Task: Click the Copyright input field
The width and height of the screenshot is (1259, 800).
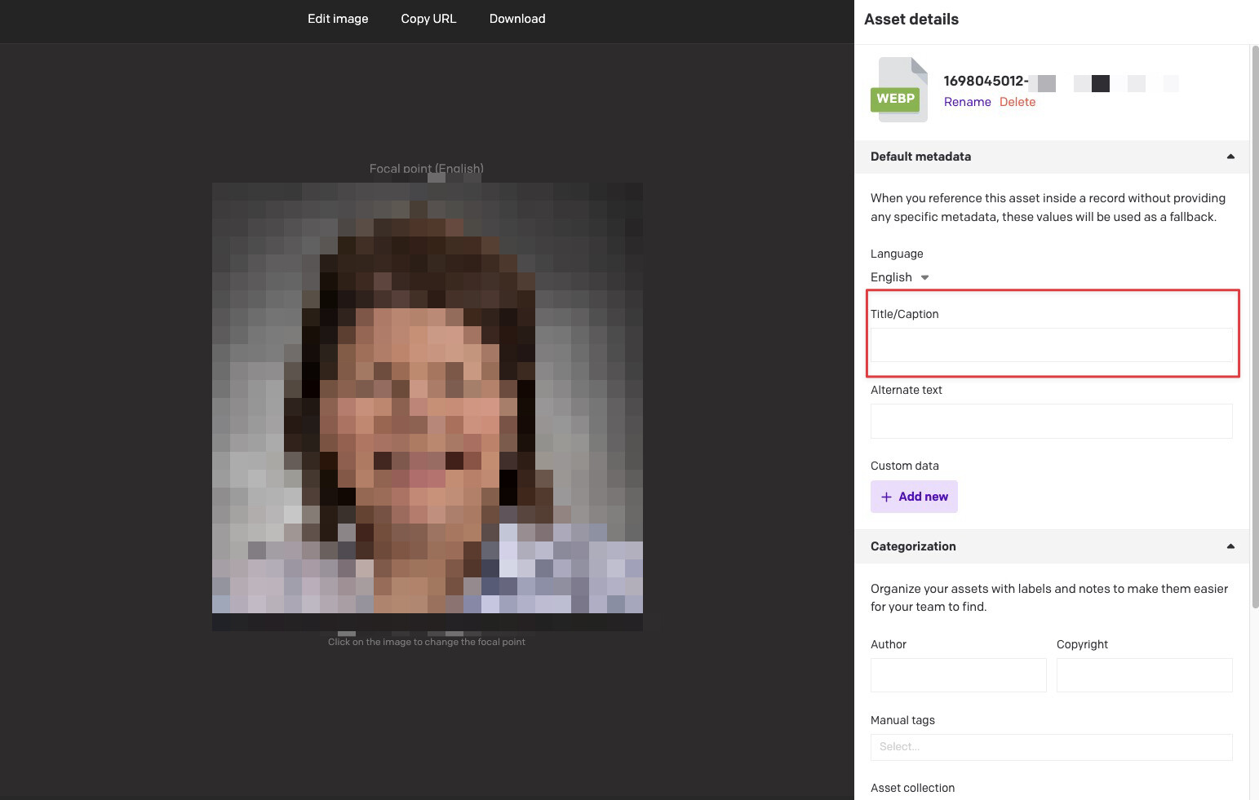Action: 1145,675
